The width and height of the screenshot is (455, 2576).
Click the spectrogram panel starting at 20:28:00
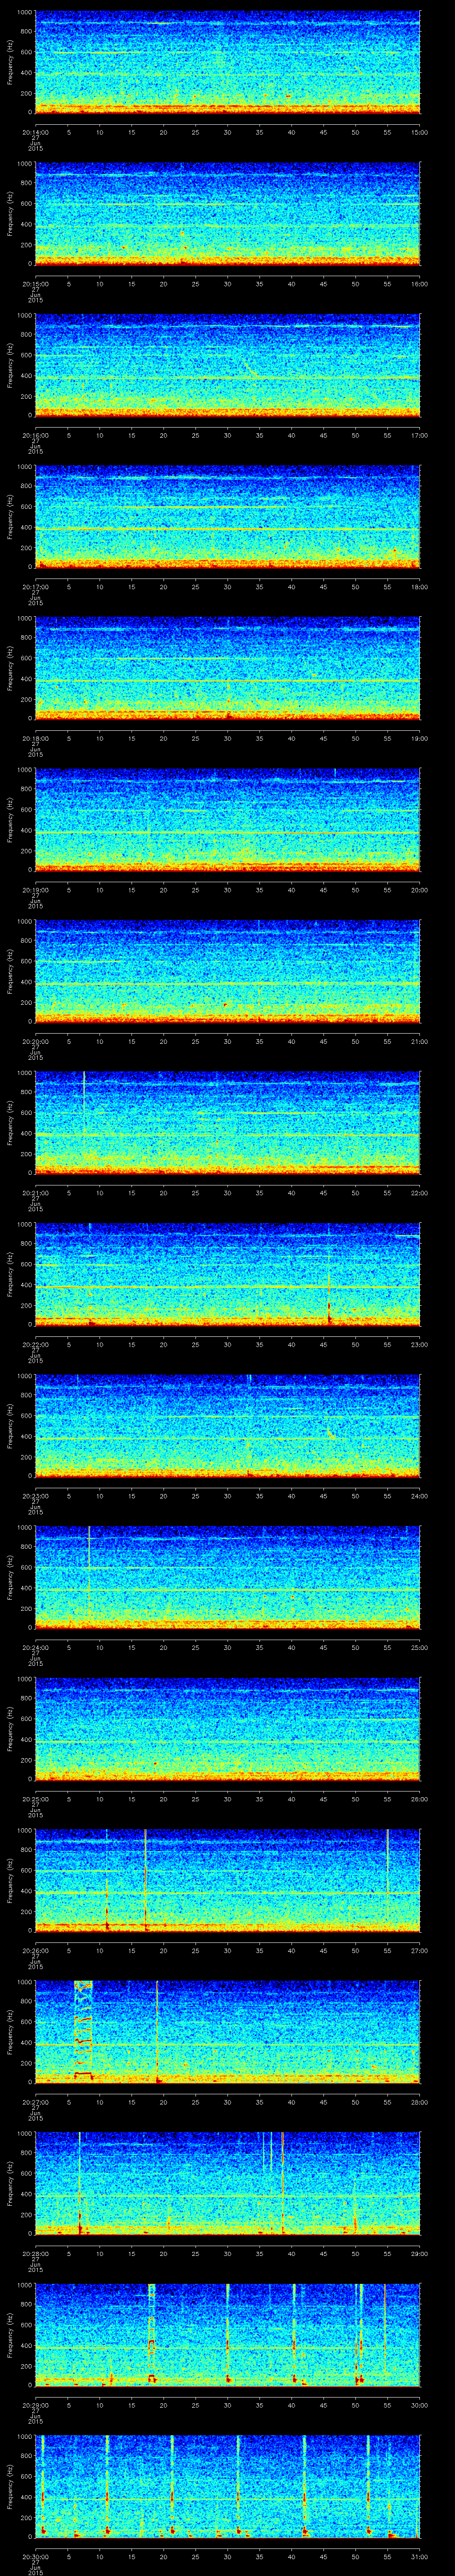(228, 2184)
